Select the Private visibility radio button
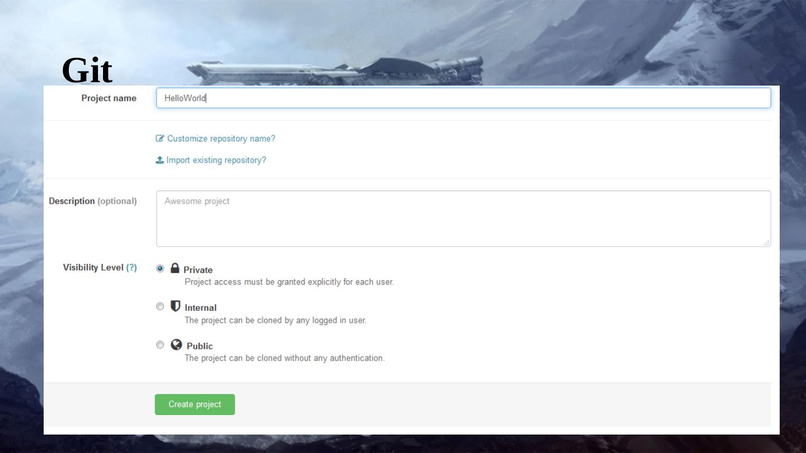 tap(161, 268)
